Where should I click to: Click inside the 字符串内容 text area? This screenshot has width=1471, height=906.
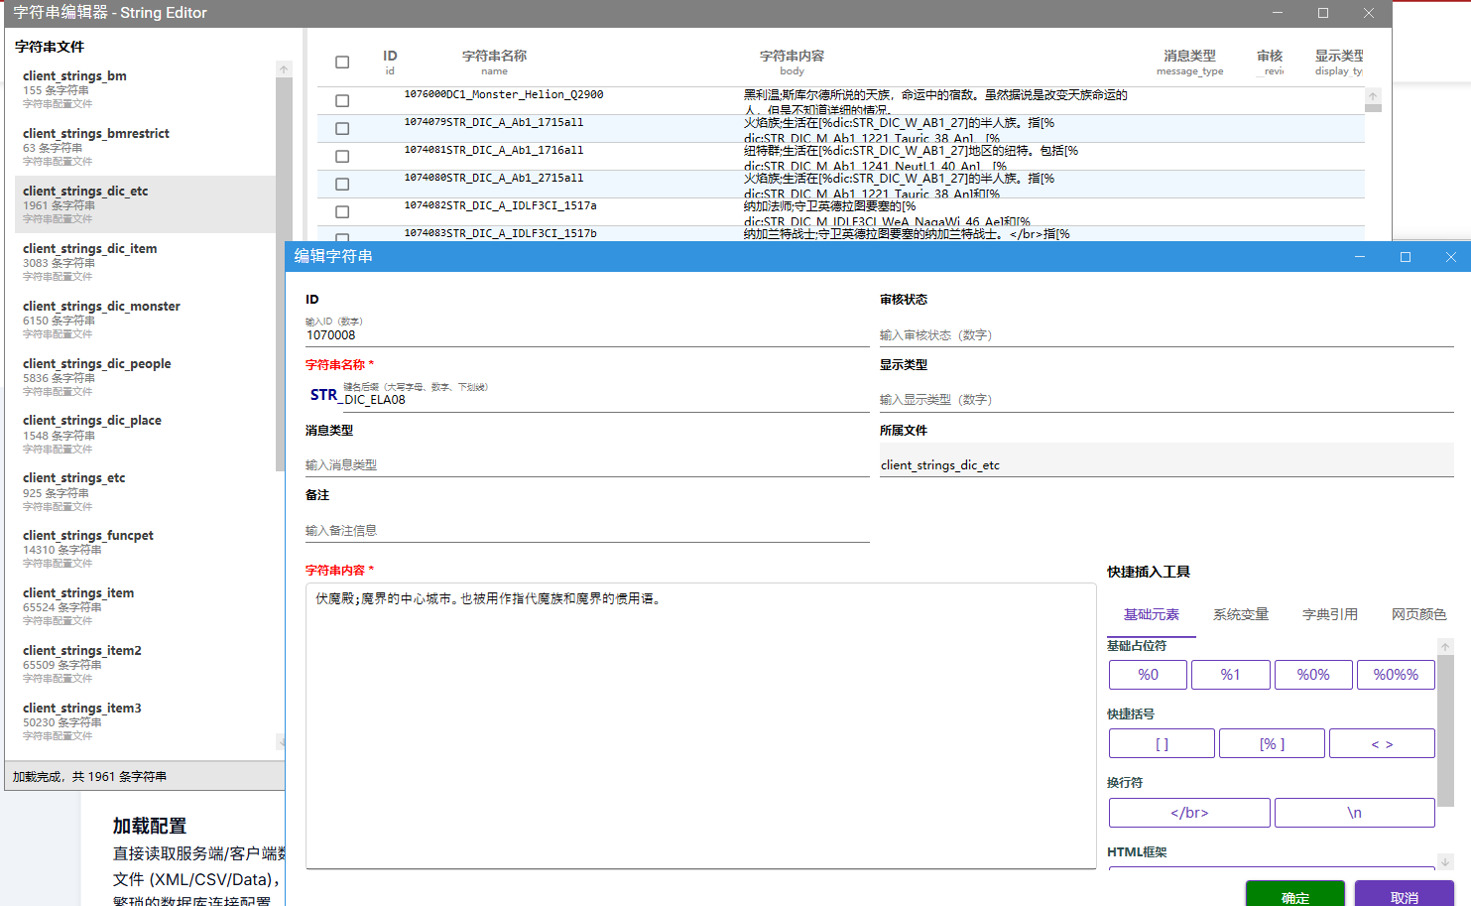pos(700,726)
